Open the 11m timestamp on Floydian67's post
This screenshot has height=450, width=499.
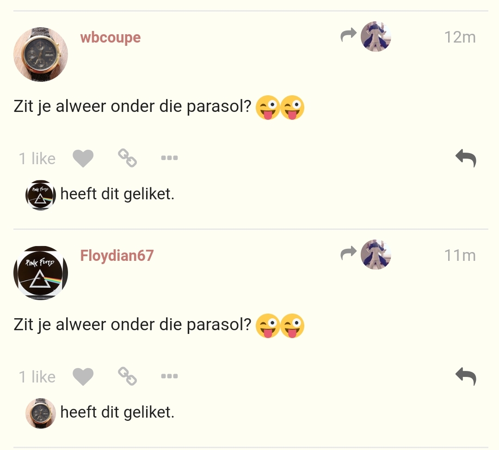tap(460, 255)
